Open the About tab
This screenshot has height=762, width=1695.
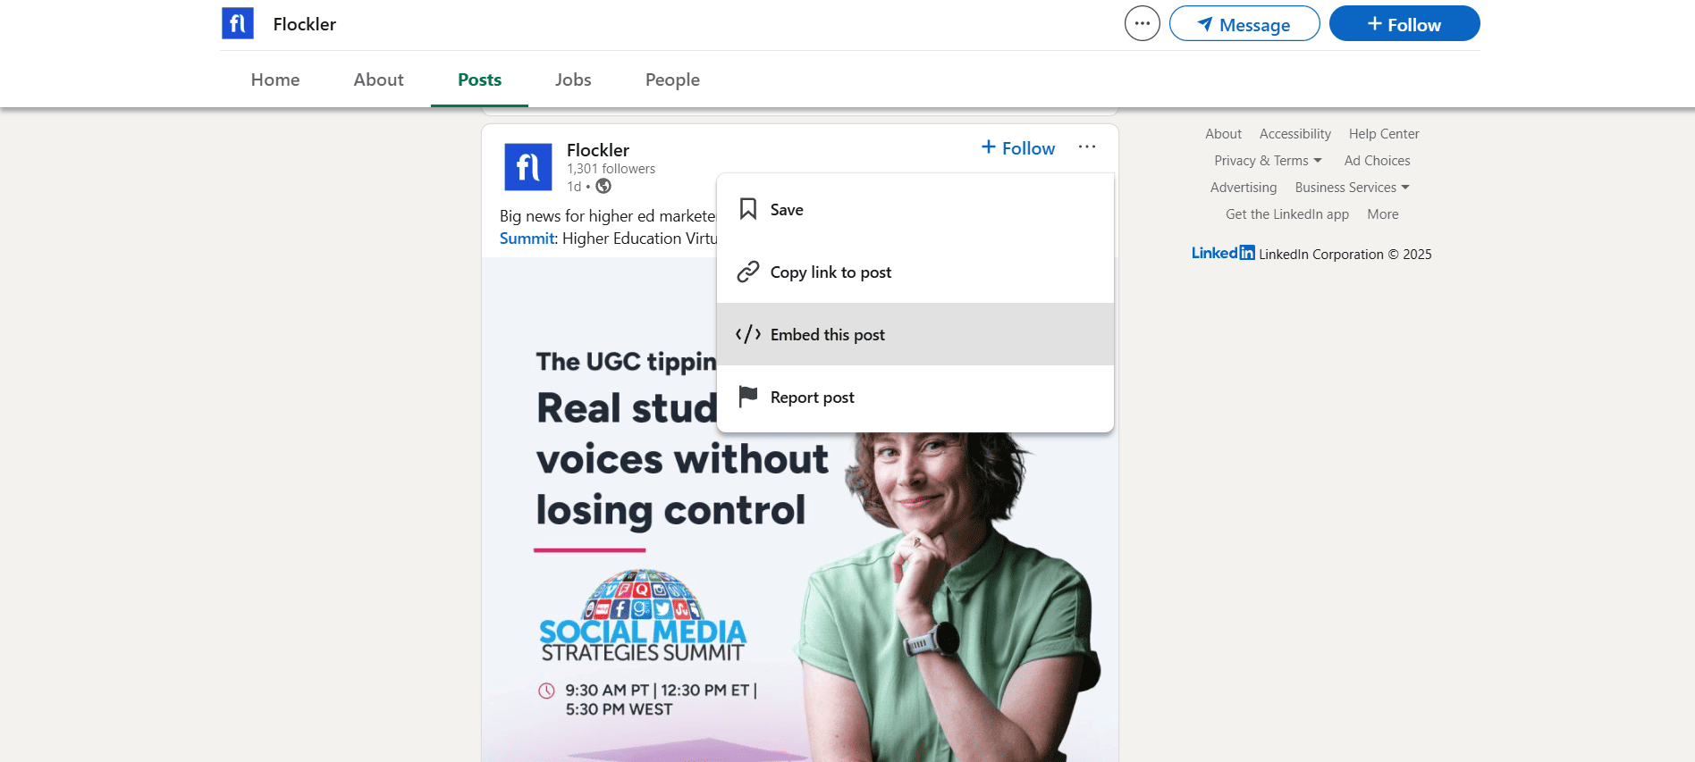pos(378,80)
